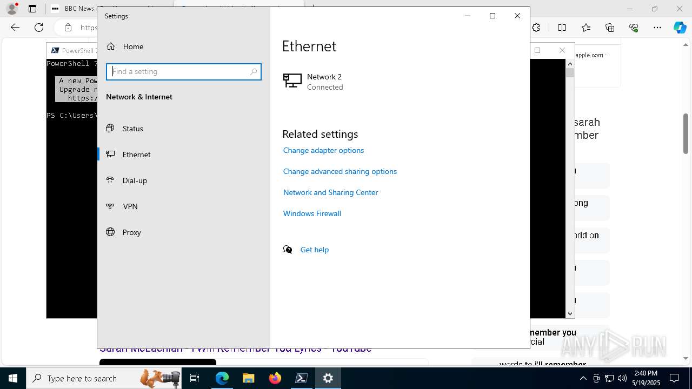Click the Get help chat icon
692x389 pixels.
(x=288, y=250)
